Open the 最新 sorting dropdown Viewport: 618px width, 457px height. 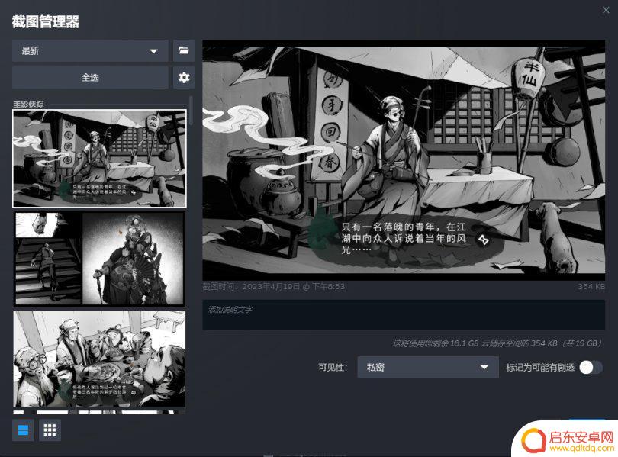(90, 50)
